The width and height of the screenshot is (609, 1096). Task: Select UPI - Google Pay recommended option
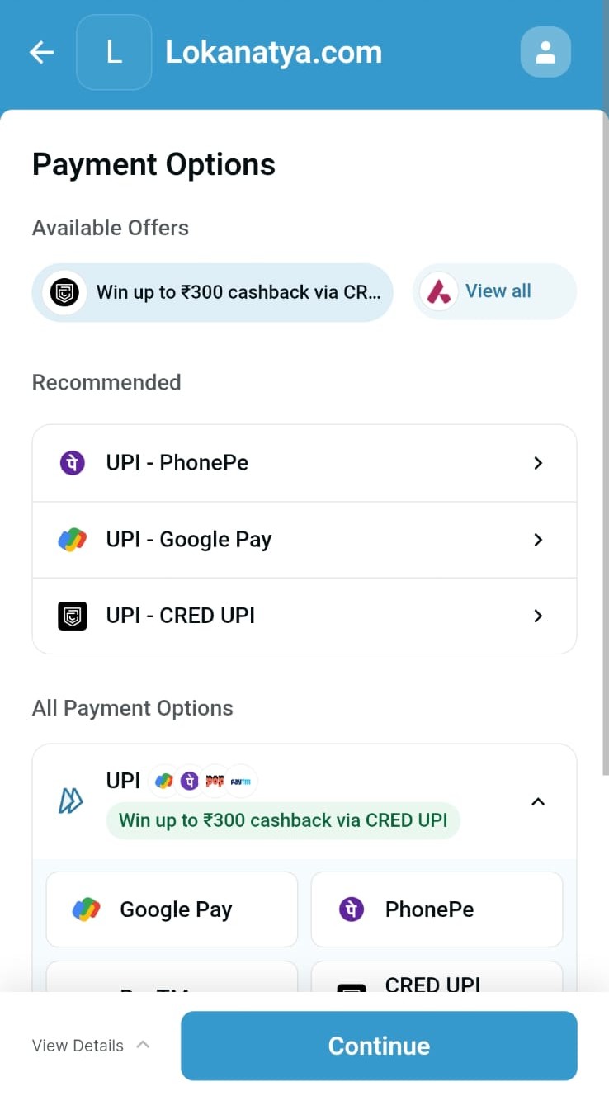(x=304, y=540)
